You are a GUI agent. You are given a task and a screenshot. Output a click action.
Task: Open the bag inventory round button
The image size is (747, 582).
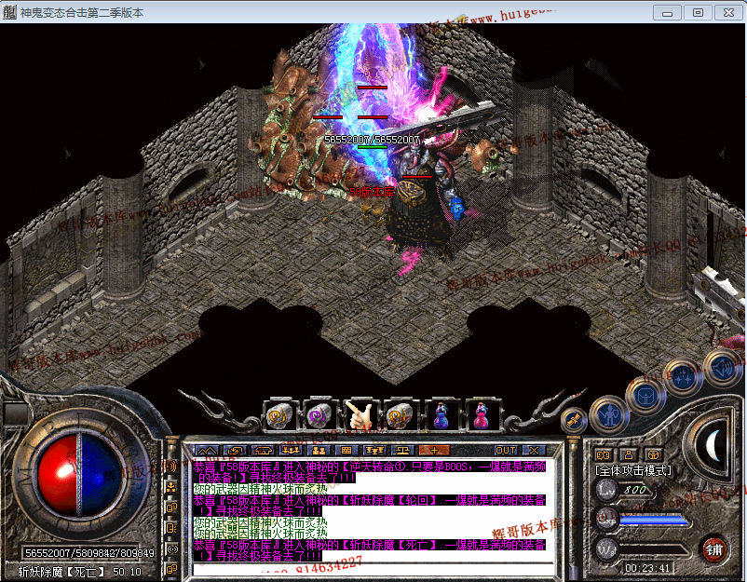coord(645,397)
